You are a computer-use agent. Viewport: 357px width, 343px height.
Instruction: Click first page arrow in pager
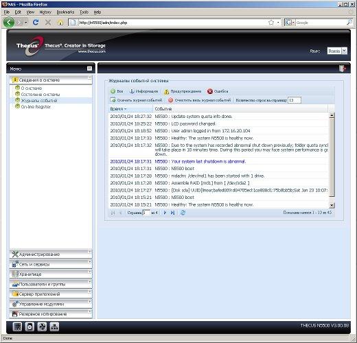[x=113, y=213]
